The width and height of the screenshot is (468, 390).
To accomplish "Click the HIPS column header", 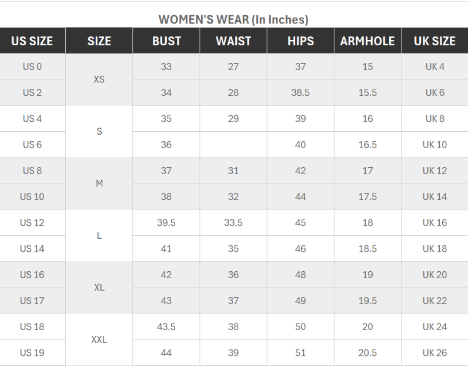I will pos(300,41).
